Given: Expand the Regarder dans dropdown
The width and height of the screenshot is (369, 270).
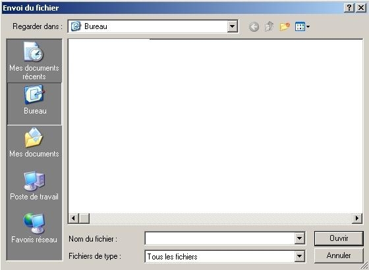Looking at the screenshot, I should (x=232, y=26).
